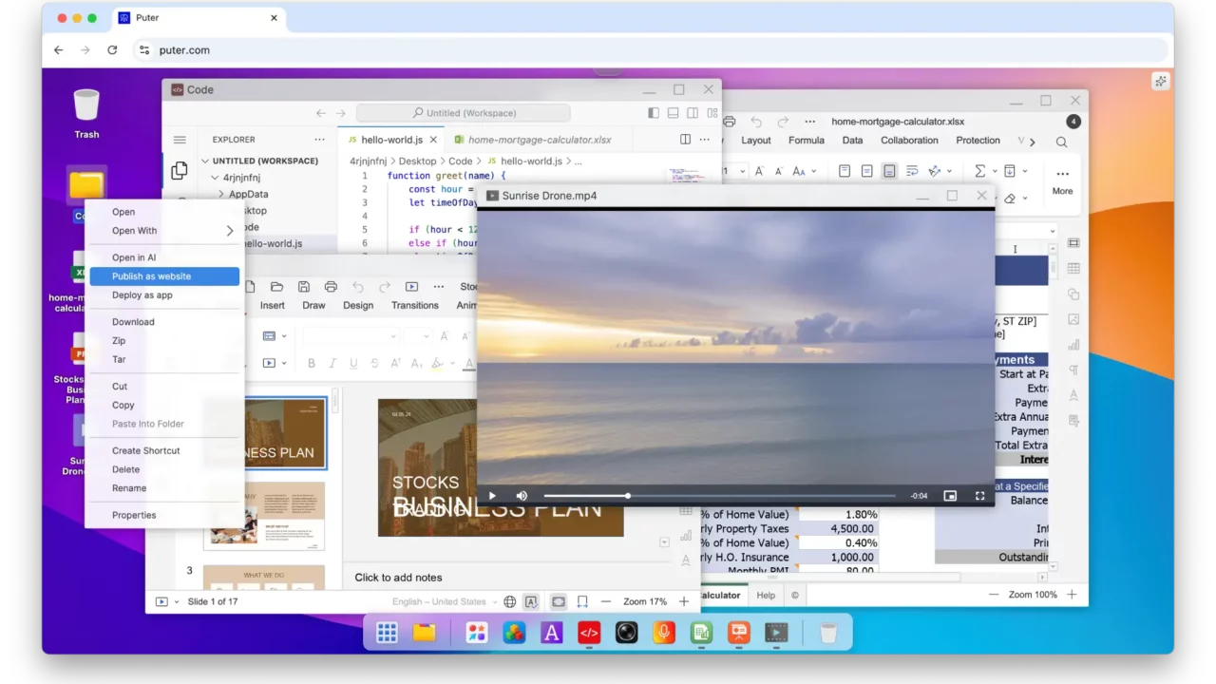Play the Sunrise Drone video

pyautogui.click(x=492, y=496)
